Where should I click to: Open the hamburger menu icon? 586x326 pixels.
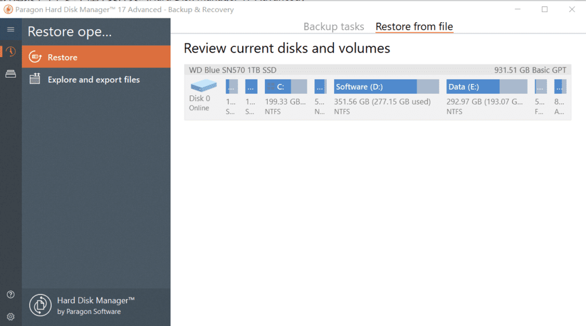point(10,30)
